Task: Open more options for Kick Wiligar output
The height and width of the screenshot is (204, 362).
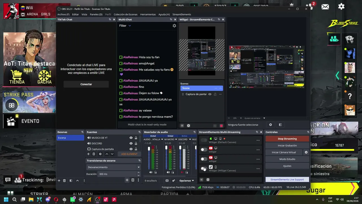Action: click(x=258, y=141)
